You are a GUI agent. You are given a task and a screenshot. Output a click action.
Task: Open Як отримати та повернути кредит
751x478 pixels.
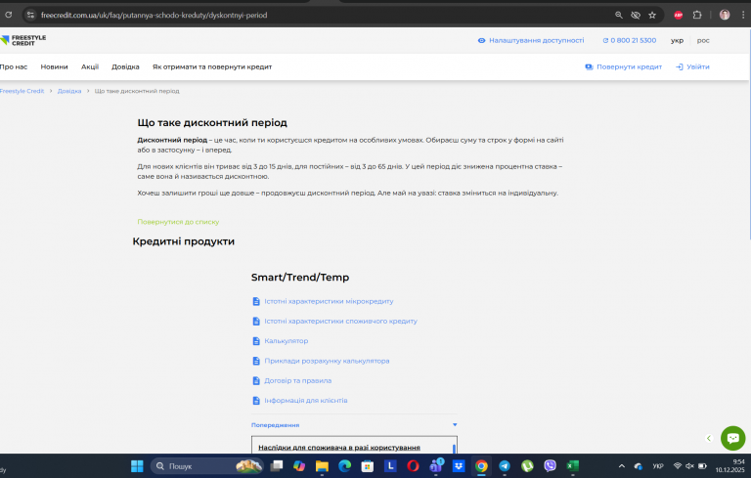[x=212, y=66]
